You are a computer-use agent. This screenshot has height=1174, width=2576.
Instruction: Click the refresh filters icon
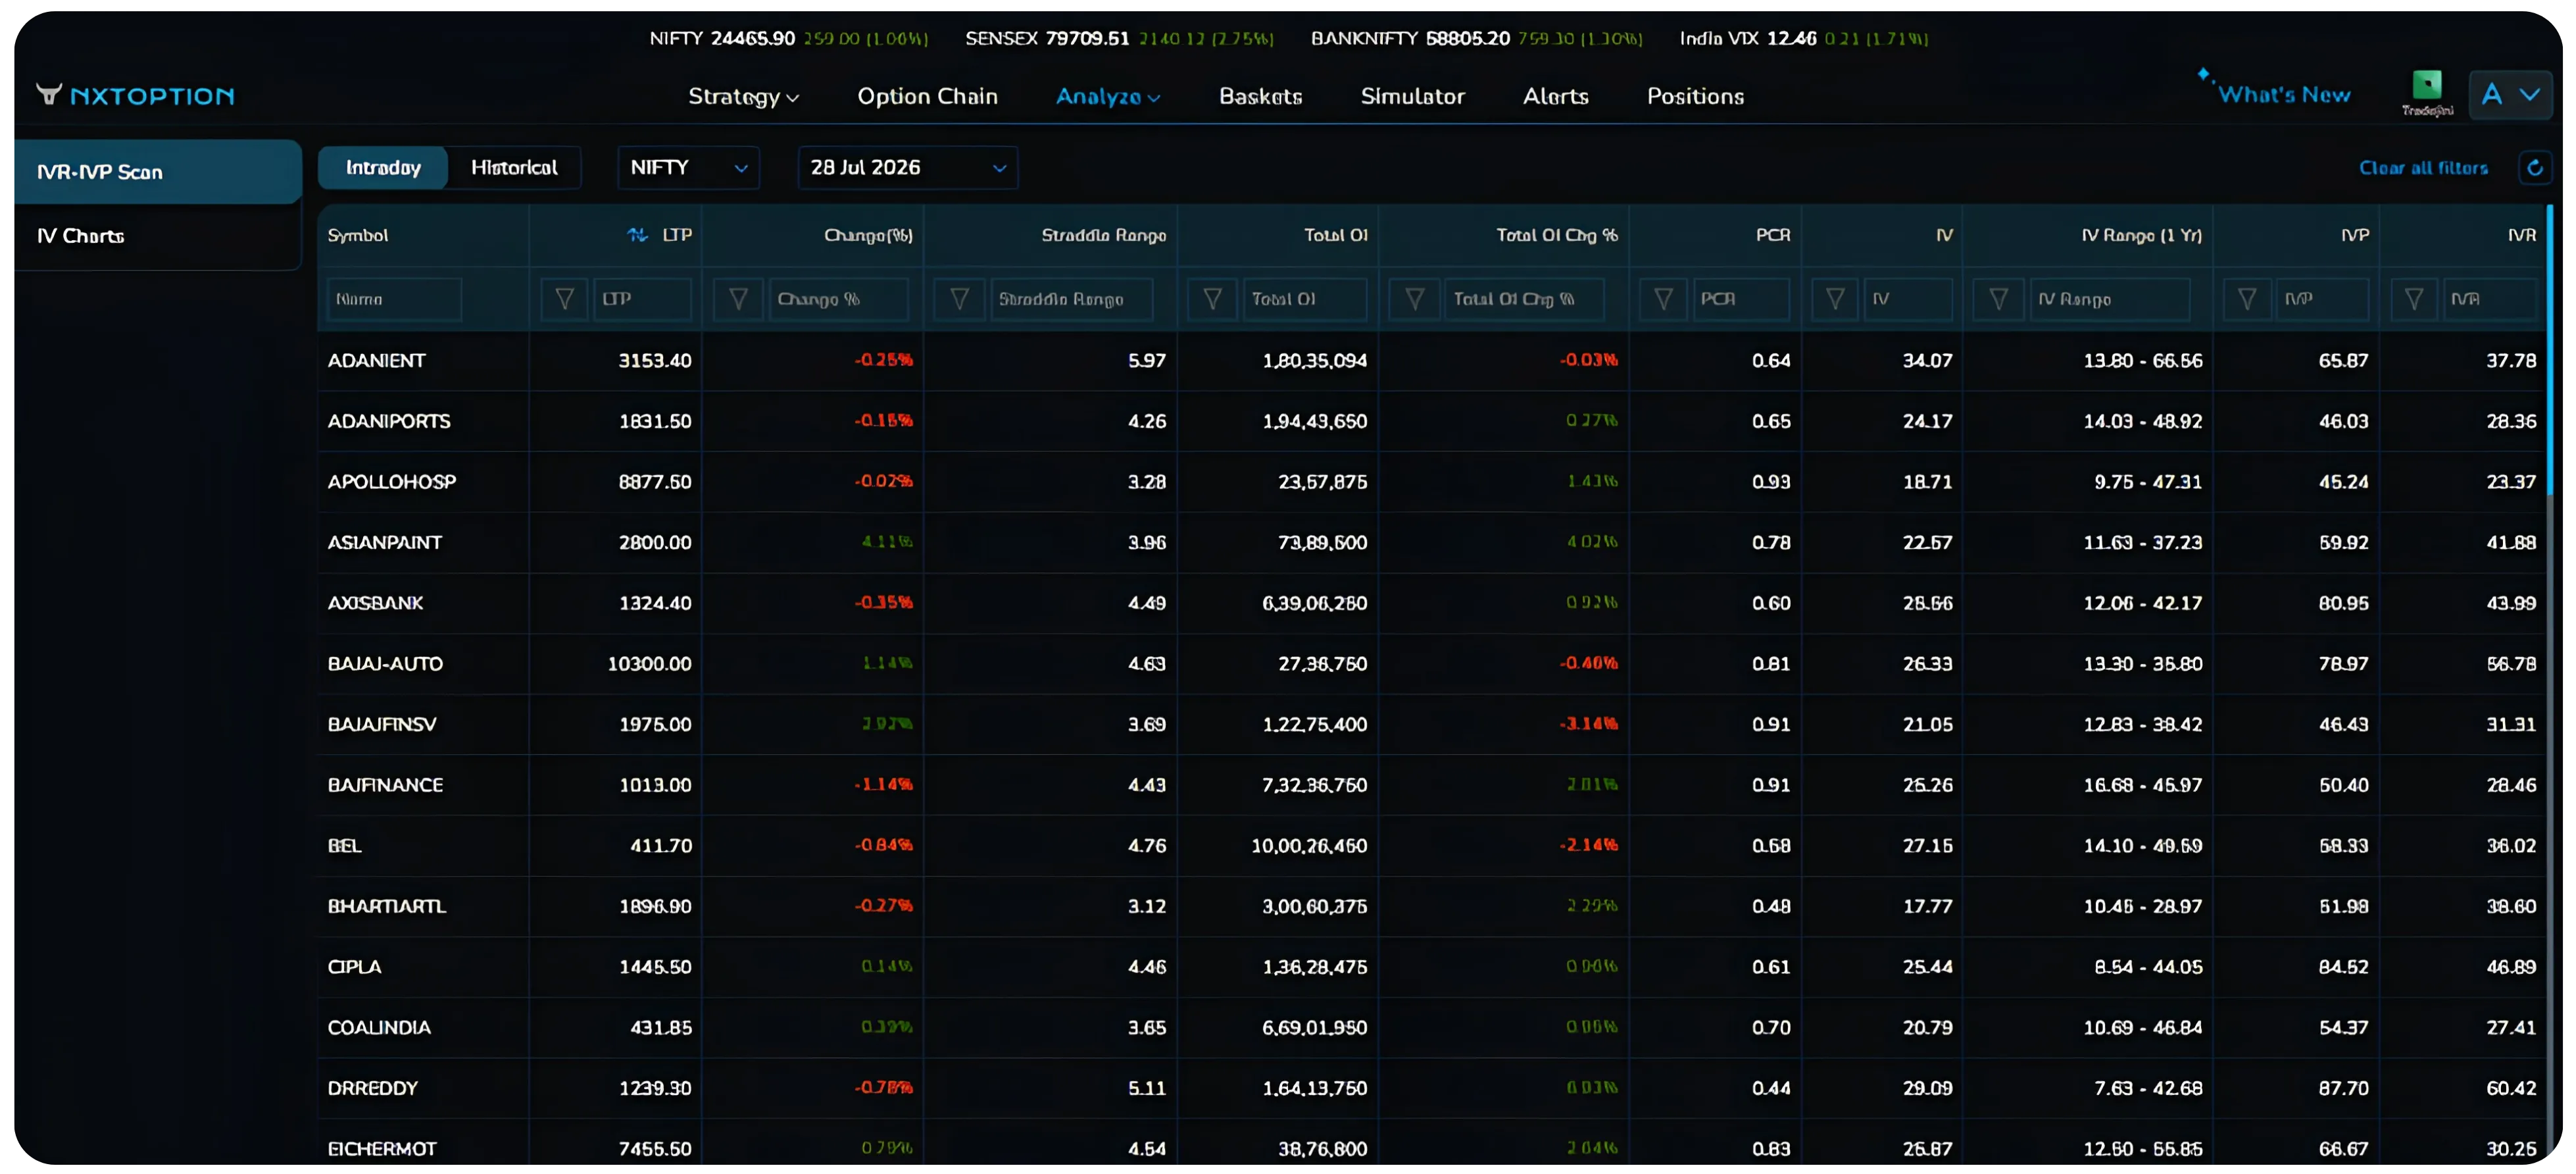coord(2534,168)
